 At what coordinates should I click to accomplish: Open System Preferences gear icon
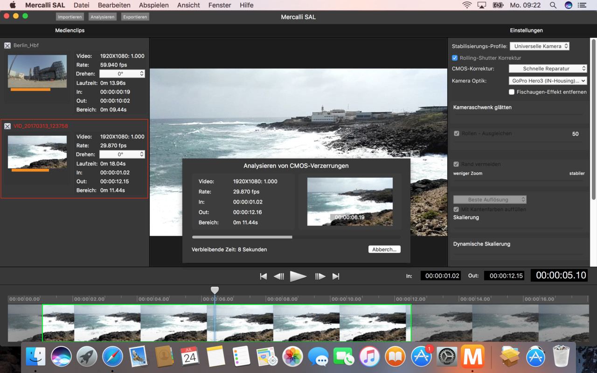[x=447, y=357]
